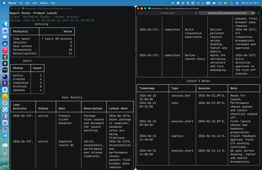Click the 'caption' note type
Image resolution: width=262 pixels, height=170 pixels.
click(x=177, y=136)
